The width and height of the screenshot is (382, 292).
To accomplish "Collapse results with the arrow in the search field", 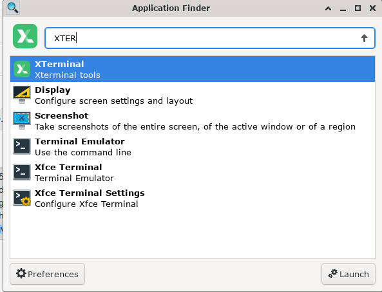I will click(364, 38).
